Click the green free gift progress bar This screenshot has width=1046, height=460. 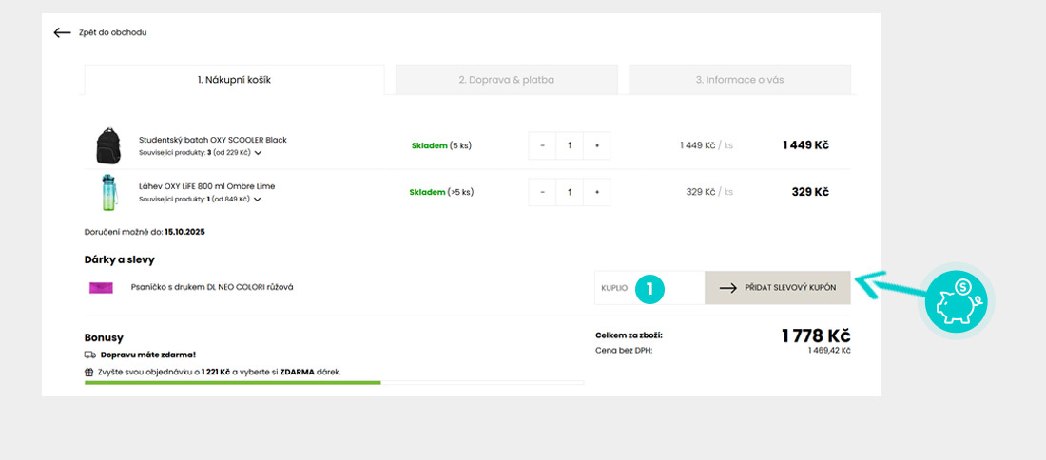pyautogui.click(x=233, y=383)
